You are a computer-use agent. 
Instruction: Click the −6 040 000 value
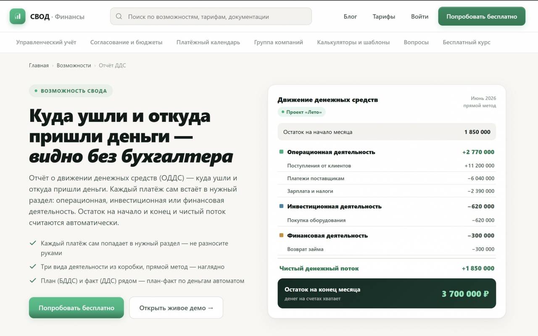coord(481,178)
